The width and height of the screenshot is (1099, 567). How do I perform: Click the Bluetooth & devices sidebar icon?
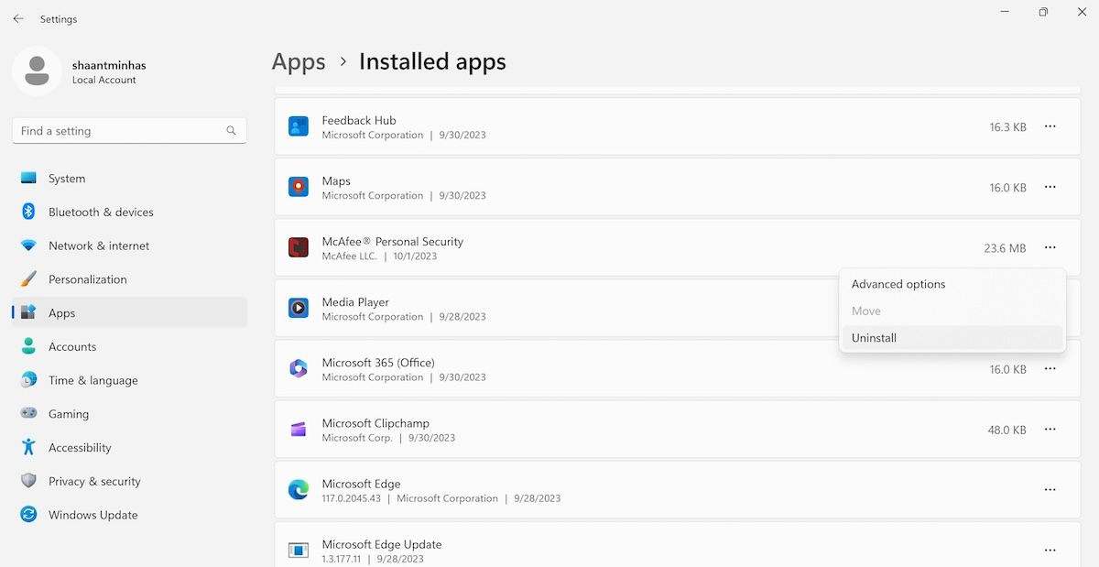(27, 212)
